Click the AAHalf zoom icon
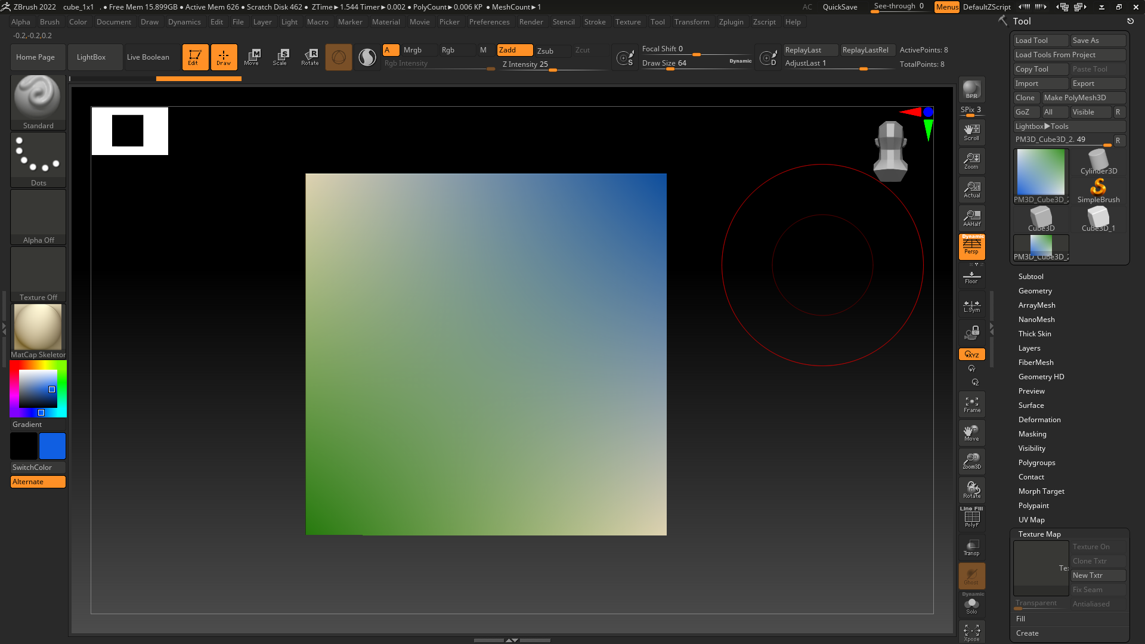 [x=971, y=218]
